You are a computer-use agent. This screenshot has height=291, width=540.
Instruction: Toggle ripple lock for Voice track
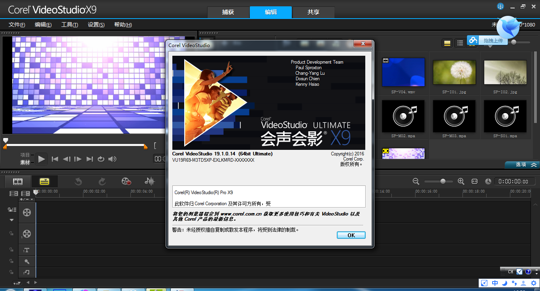click(11, 261)
